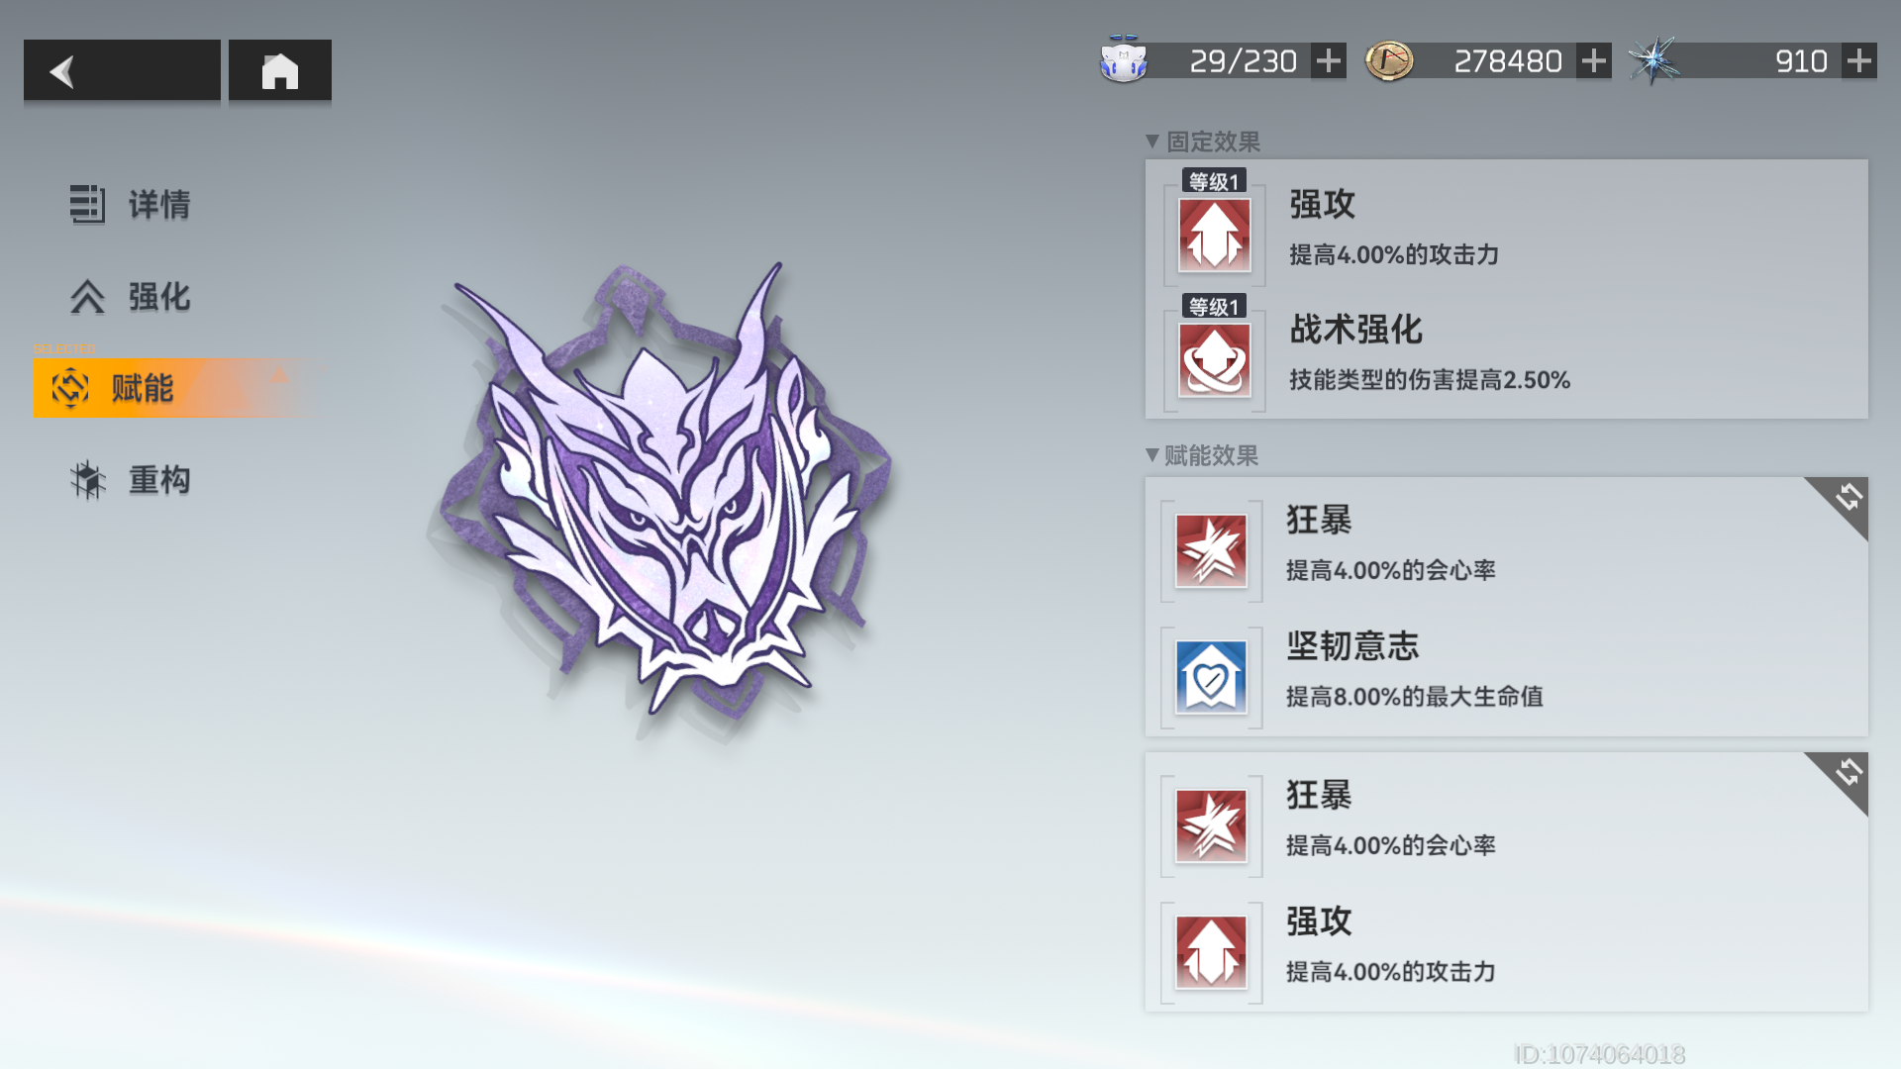Tap the bottom 强攻 skill icon
This screenshot has height=1069, width=1901.
click(1212, 953)
